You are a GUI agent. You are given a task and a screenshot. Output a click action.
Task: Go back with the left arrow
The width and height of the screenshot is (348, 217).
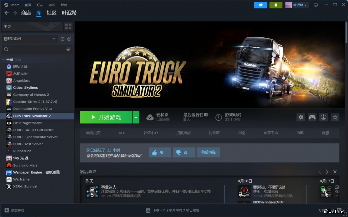click(7, 13)
